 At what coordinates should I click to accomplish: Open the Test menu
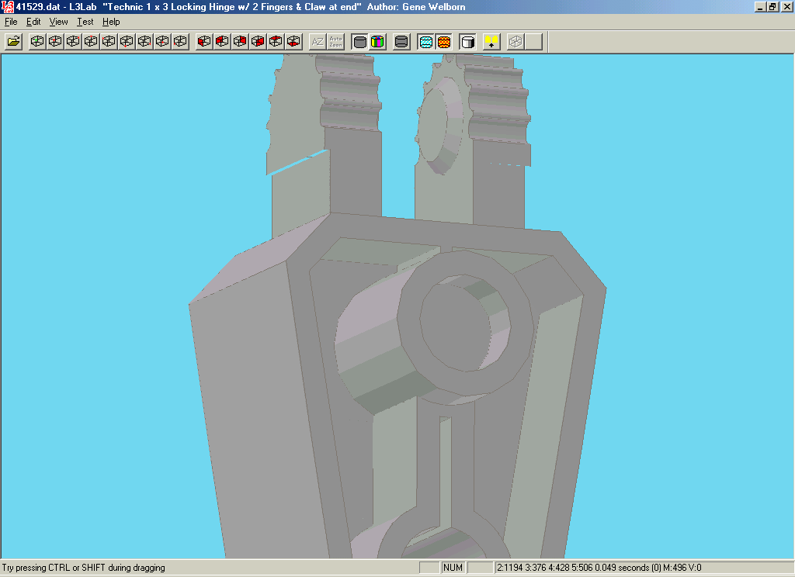pos(85,22)
